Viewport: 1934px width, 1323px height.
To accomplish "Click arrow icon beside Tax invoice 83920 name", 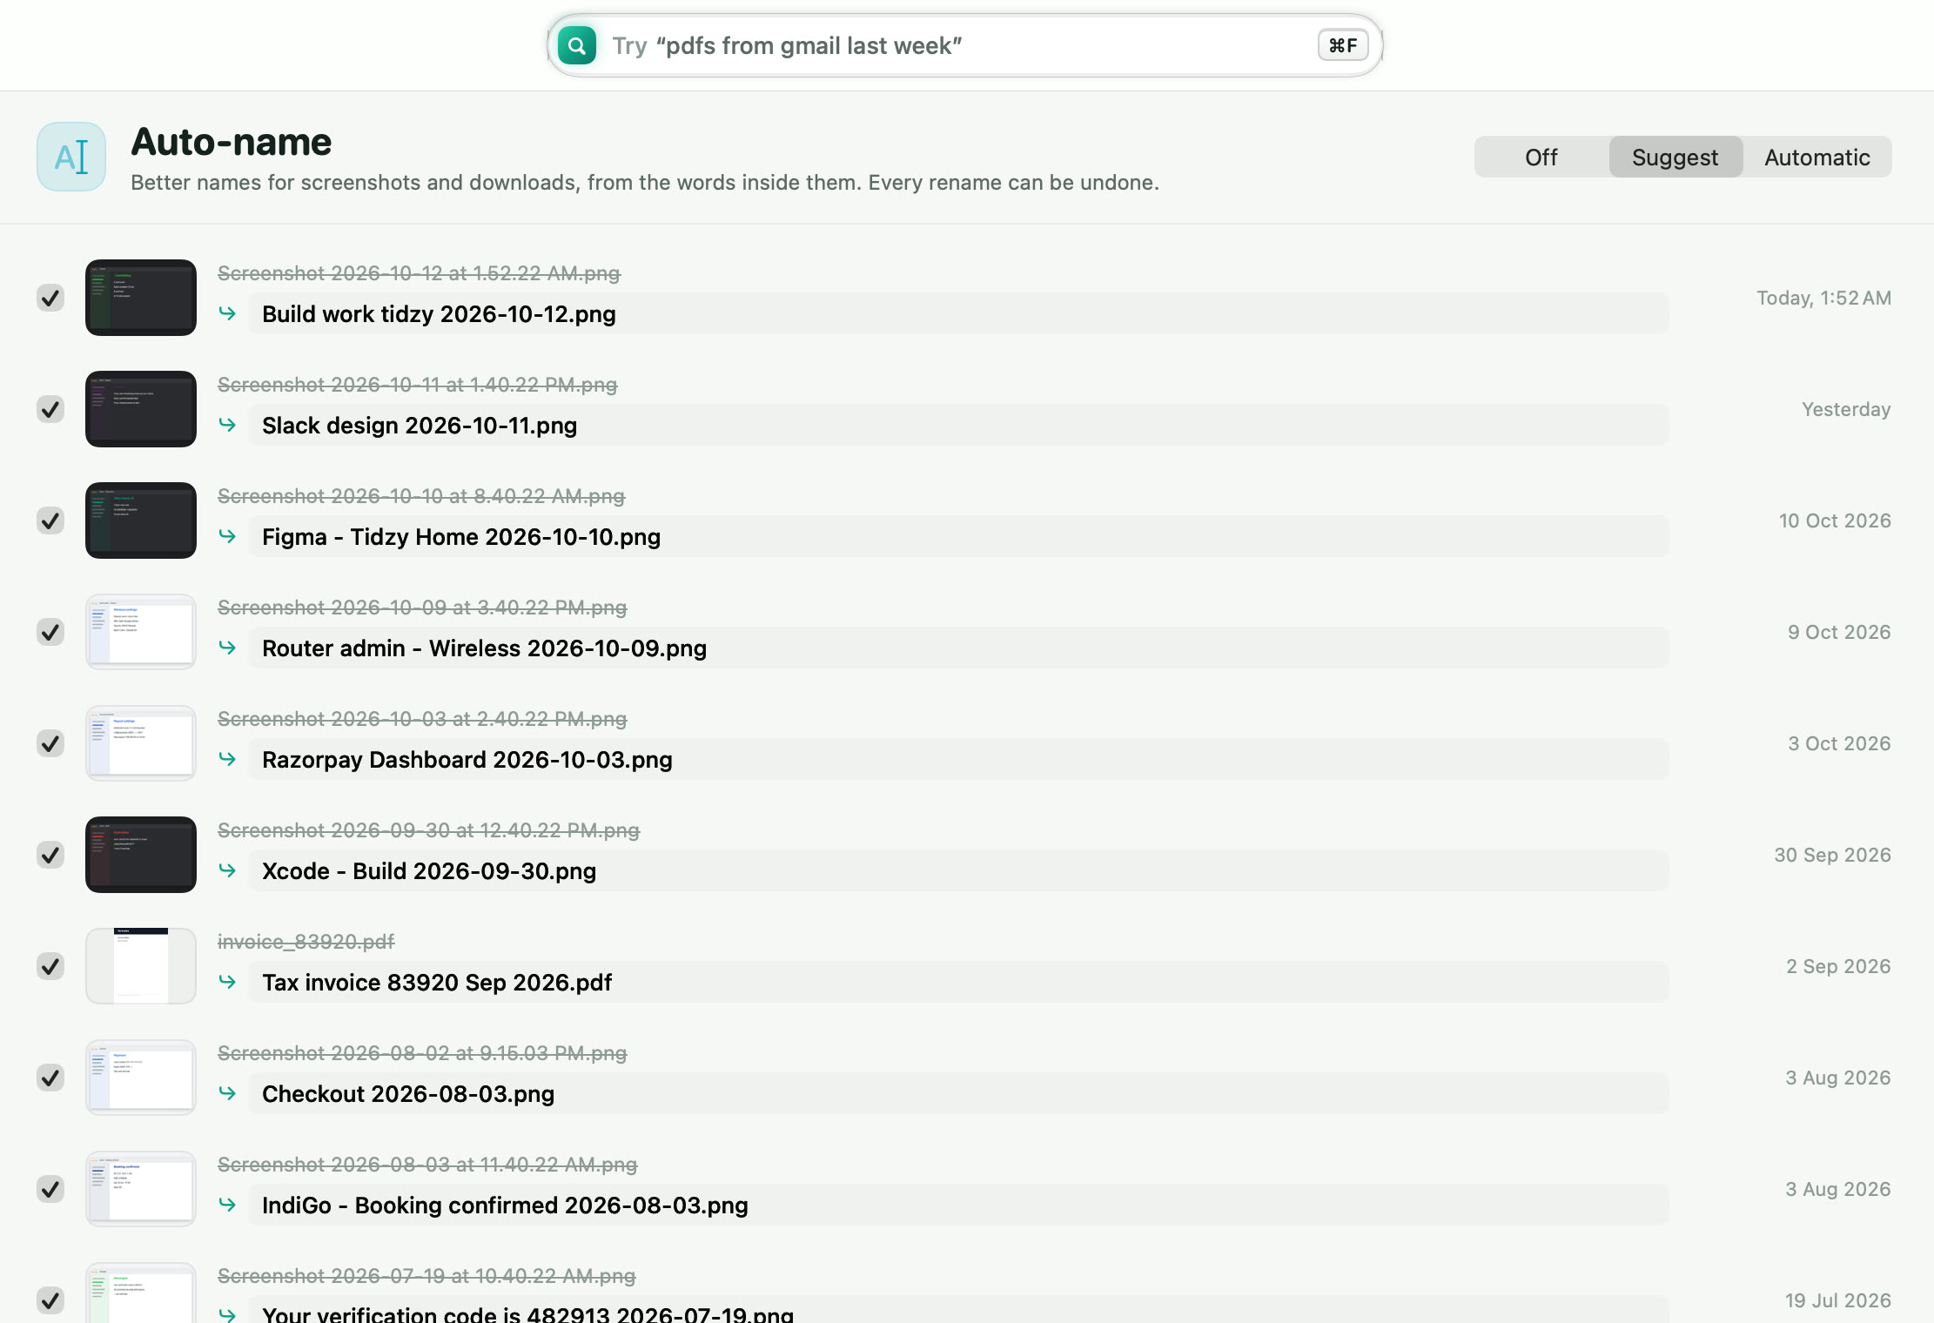I will pyautogui.click(x=227, y=982).
